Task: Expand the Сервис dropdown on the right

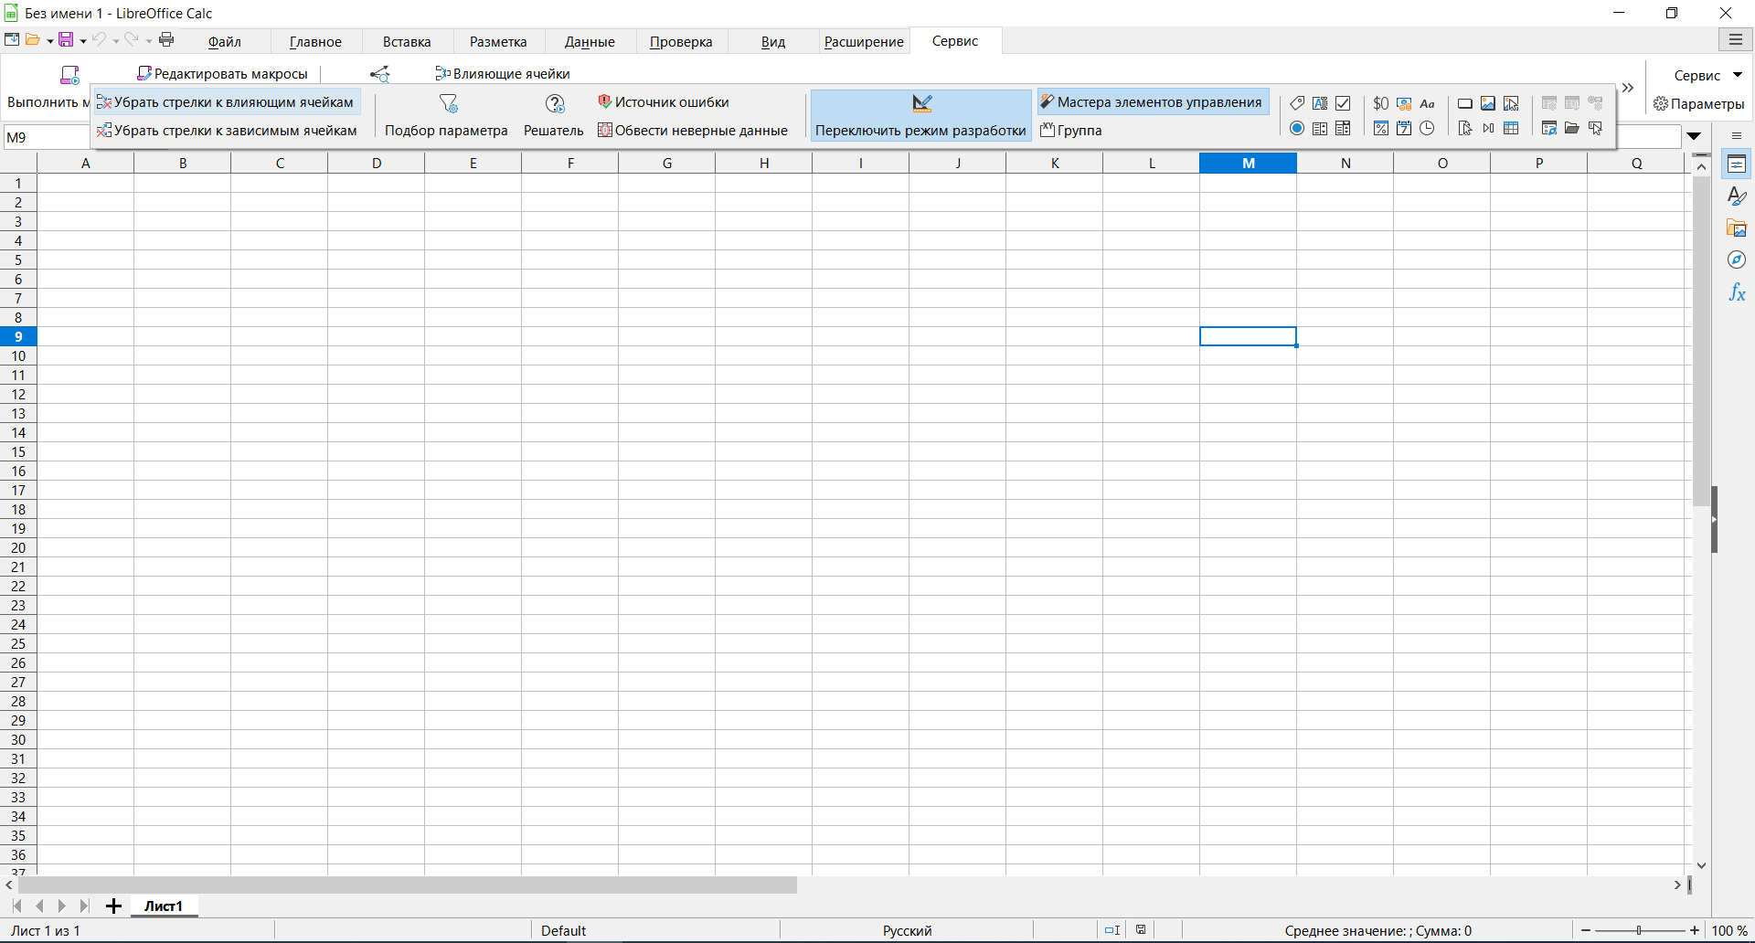Action: coord(1738,75)
